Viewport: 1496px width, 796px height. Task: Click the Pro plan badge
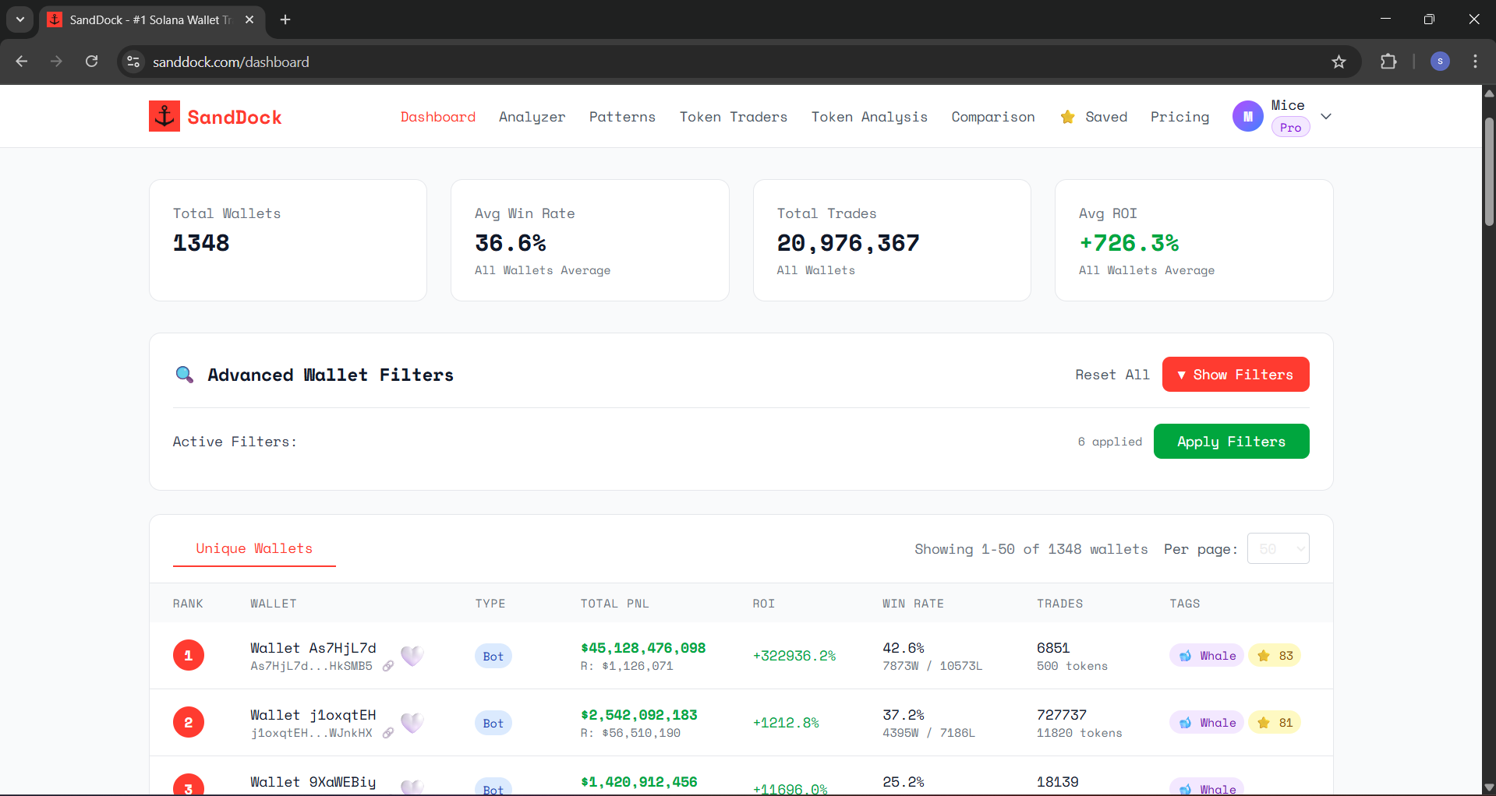pos(1290,128)
